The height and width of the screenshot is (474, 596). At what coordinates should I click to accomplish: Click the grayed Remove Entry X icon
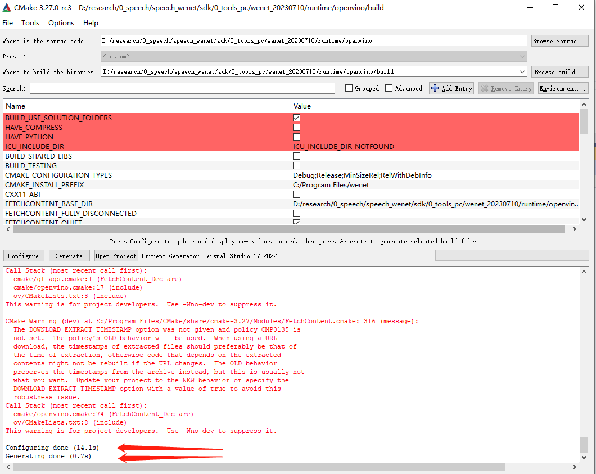(x=485, y=88)
